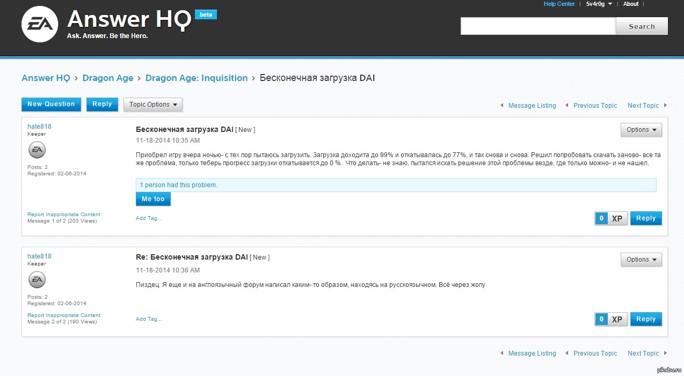
Task: Click the second message's XP count 0
Action: [601, 319]
